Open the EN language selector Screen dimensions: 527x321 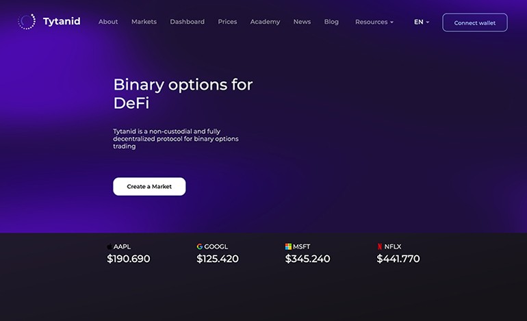point(422,22)
